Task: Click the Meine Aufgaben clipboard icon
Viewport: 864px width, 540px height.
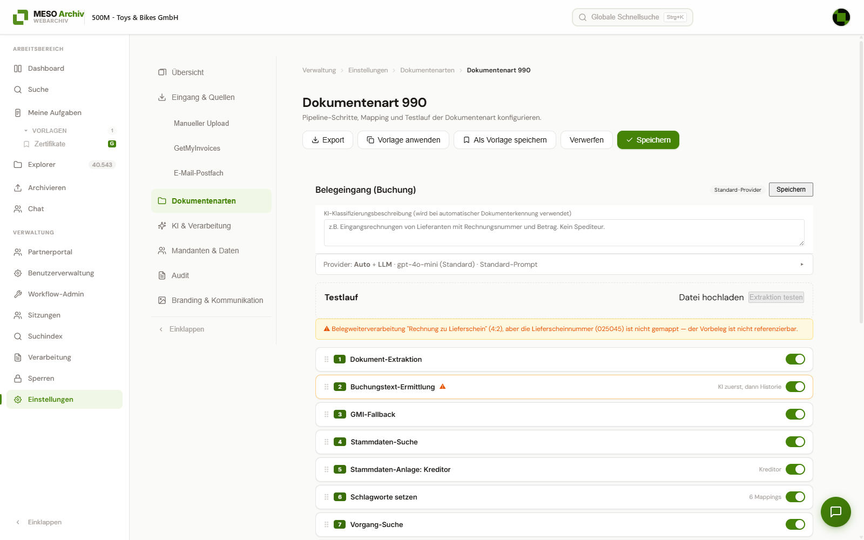Action: (x=18, y=113)
